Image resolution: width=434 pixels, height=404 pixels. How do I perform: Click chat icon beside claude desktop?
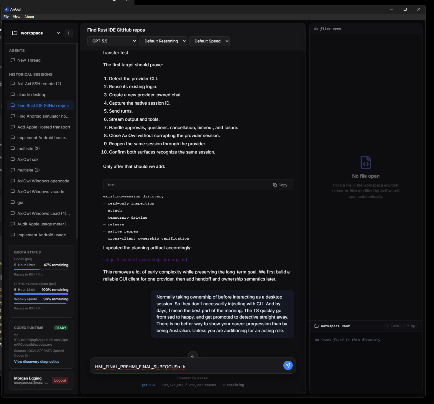13,95
